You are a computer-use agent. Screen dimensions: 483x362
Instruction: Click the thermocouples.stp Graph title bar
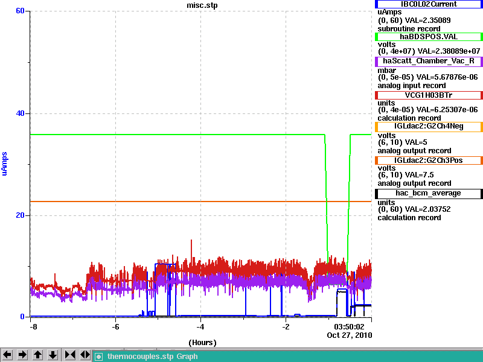tap(288, 357)
